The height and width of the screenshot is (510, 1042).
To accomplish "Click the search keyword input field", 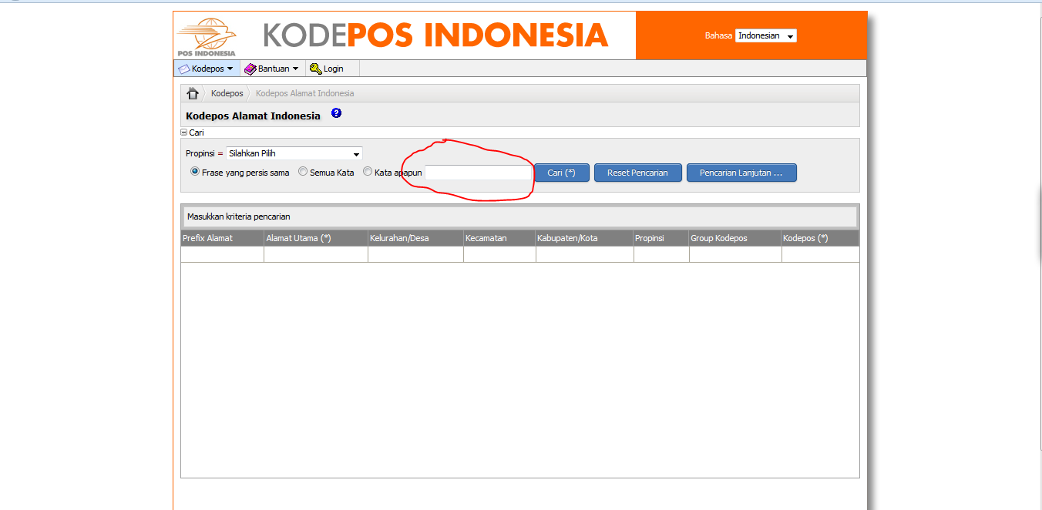I will coord(479,173).
